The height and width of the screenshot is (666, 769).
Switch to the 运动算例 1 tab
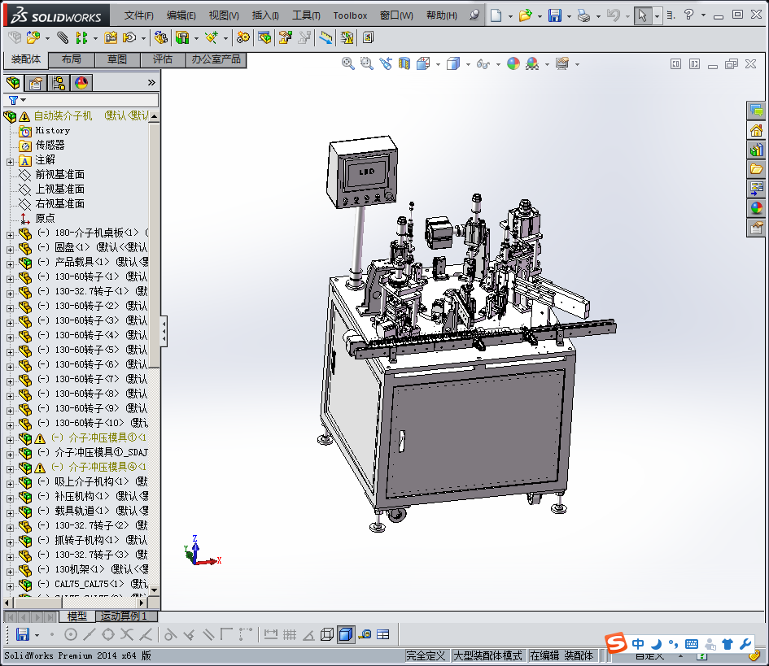click(x=127, y=616)
